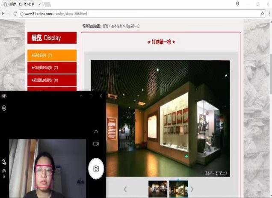Reload the browser page
Screen dimensions: 272x198
[x=15, y=14]
